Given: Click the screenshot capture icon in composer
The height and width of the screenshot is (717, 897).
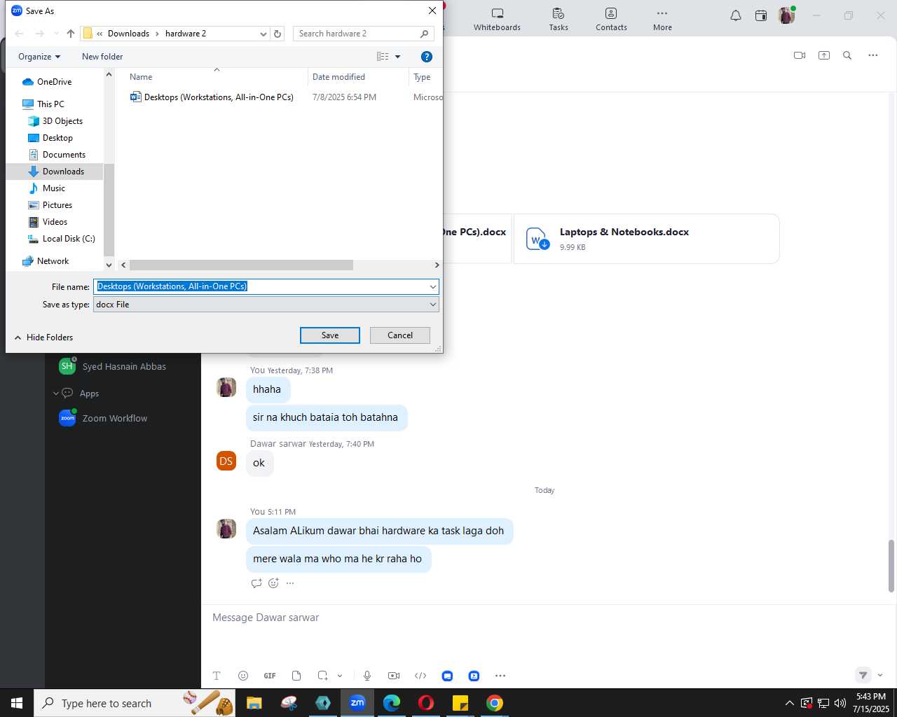Looking at the screenshot, I should tap(322, 676).
